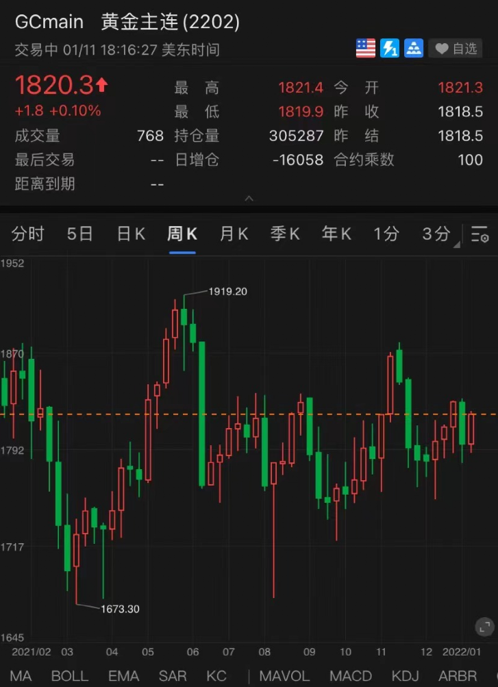Click the US flag market icon
The image size is (498, 687).
click(366, 48)
